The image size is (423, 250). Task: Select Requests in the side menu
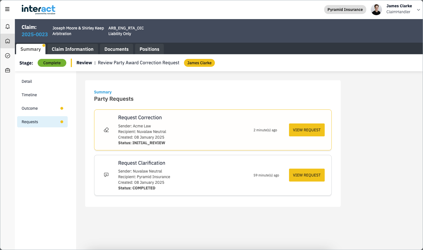coord(42,122)
